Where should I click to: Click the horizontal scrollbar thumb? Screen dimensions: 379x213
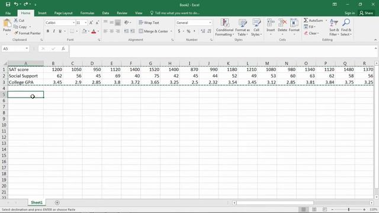275,203
